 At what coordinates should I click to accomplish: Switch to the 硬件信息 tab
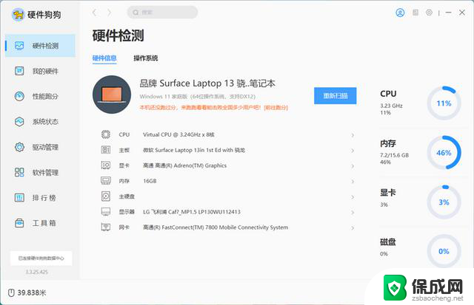(x=104, y=58)
